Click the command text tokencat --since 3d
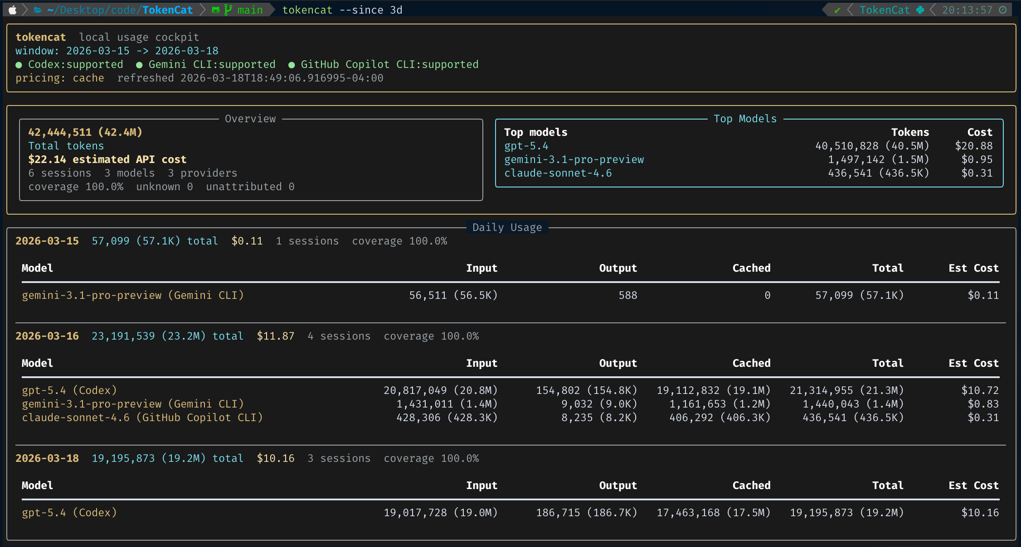 coord(342,10)
